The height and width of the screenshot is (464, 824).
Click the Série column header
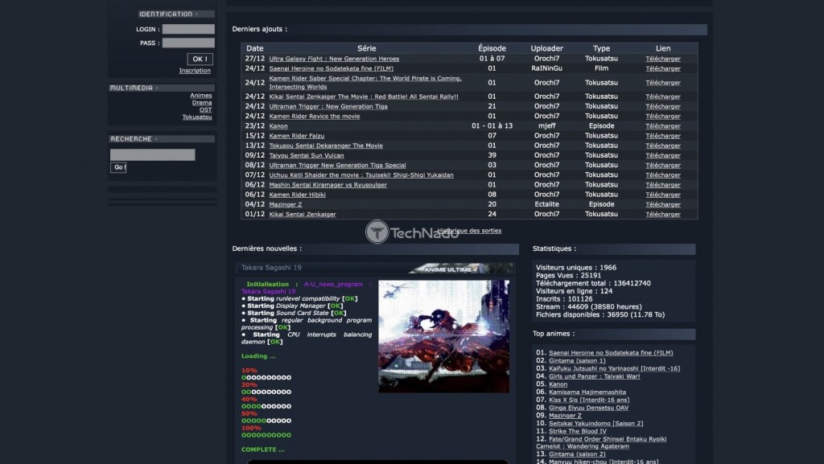pos(366,48)
